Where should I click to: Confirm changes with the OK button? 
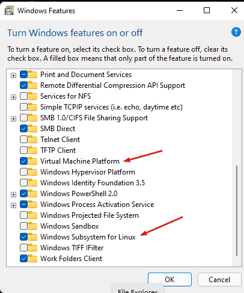[x=169, y=279]
